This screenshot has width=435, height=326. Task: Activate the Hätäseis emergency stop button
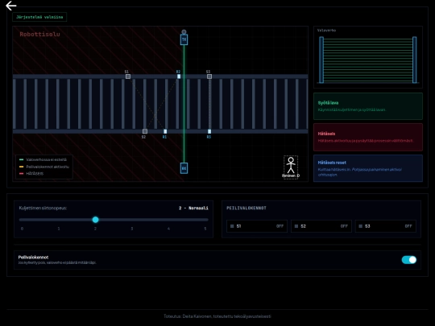point(368,137)
